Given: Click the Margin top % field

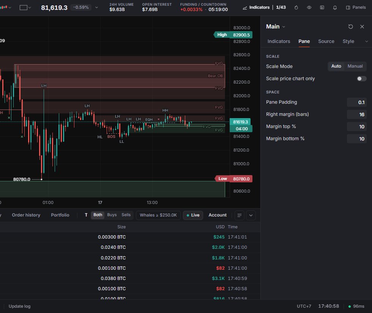Looking at the screenshot, I should [x=356, y=126].
